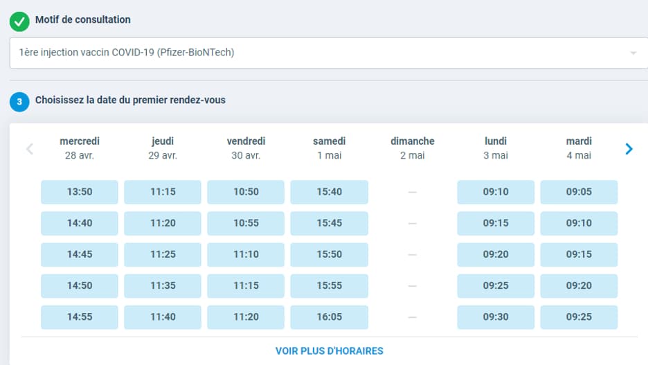Select 09:25 slot on mardi 4 mai
648x365 pixels.
tap(579, 317)
